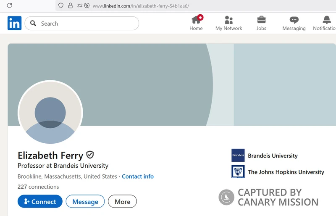This screenshot has width=336, height=216.
Task: Open Messaging chat bubble icon
Action: tap(294, 20)
